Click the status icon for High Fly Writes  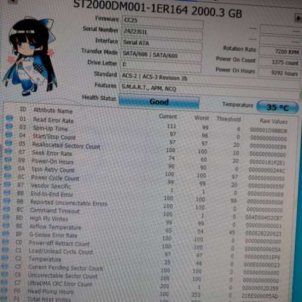click(x=6, y=217)
